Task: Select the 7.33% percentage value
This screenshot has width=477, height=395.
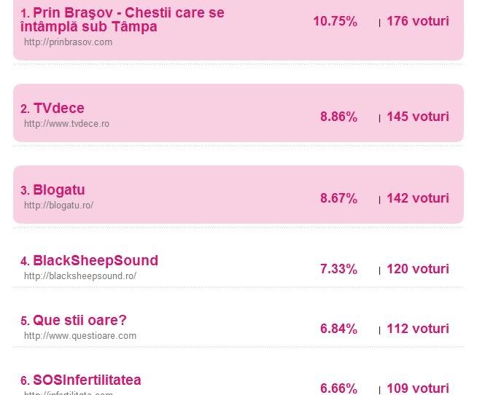Action: click(x=338, y=270)
